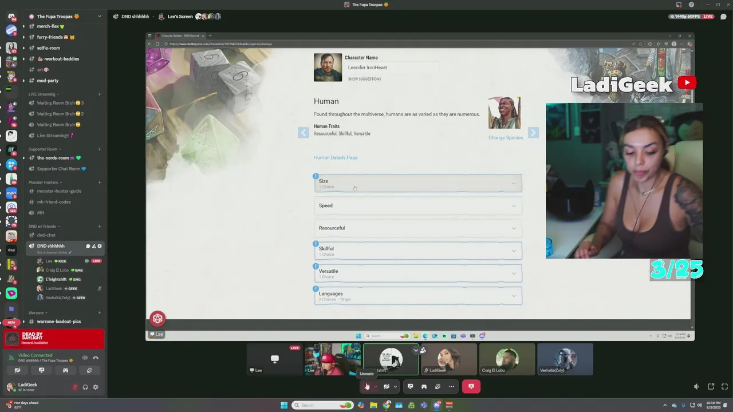Open Windows Start menu
This screenshot has height=412, width=733.
283,405
